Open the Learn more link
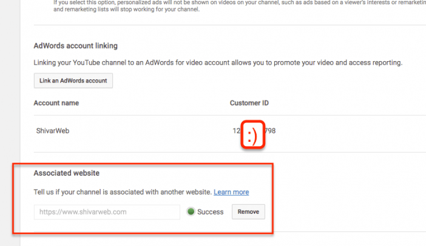 231,192
